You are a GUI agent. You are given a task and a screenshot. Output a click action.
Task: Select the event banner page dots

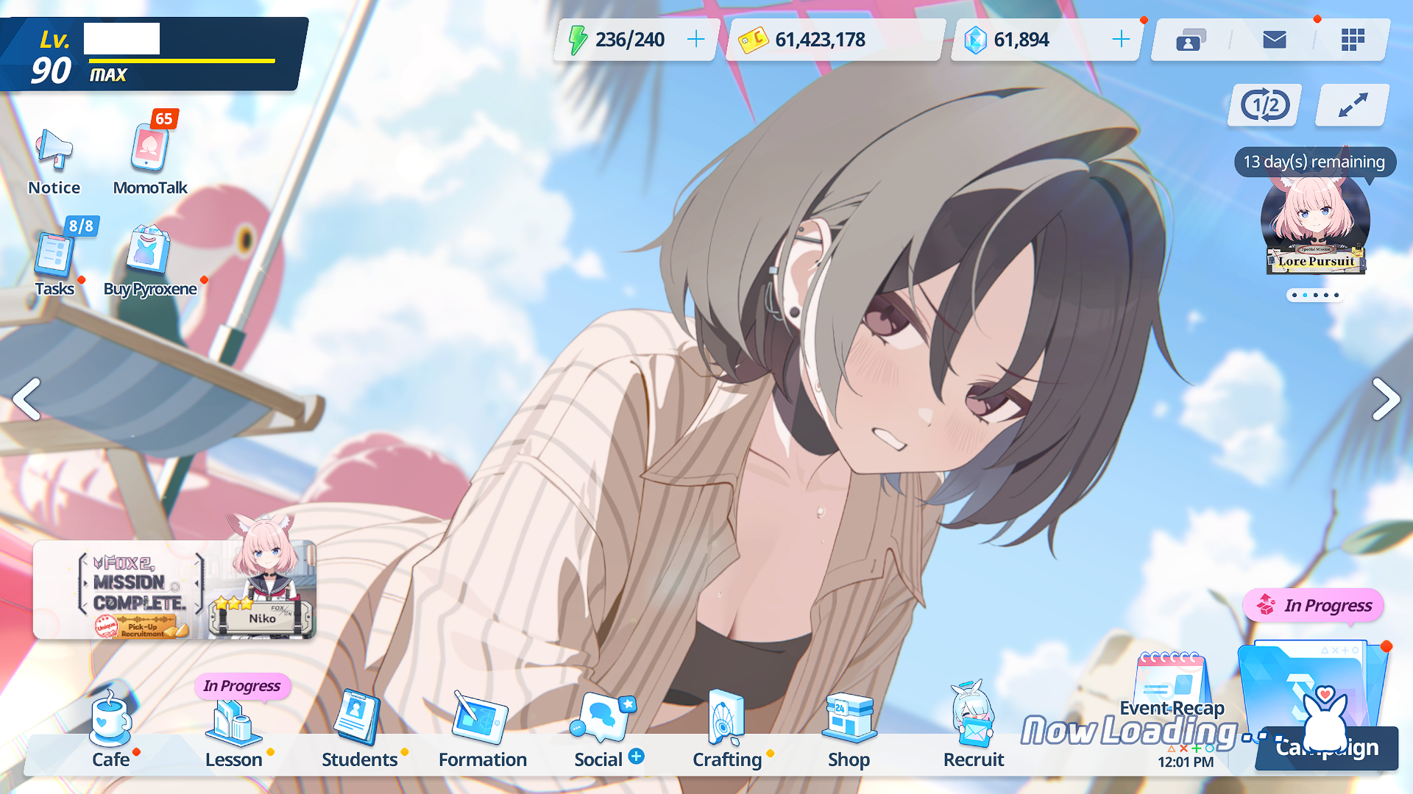point(1315,295)
